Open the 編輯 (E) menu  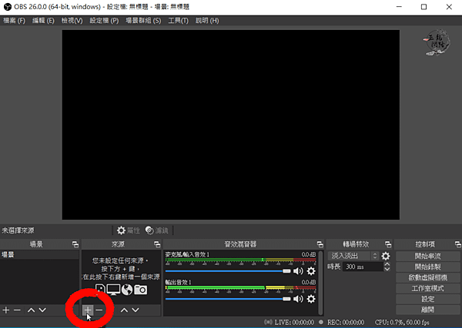tap(43, 21)
